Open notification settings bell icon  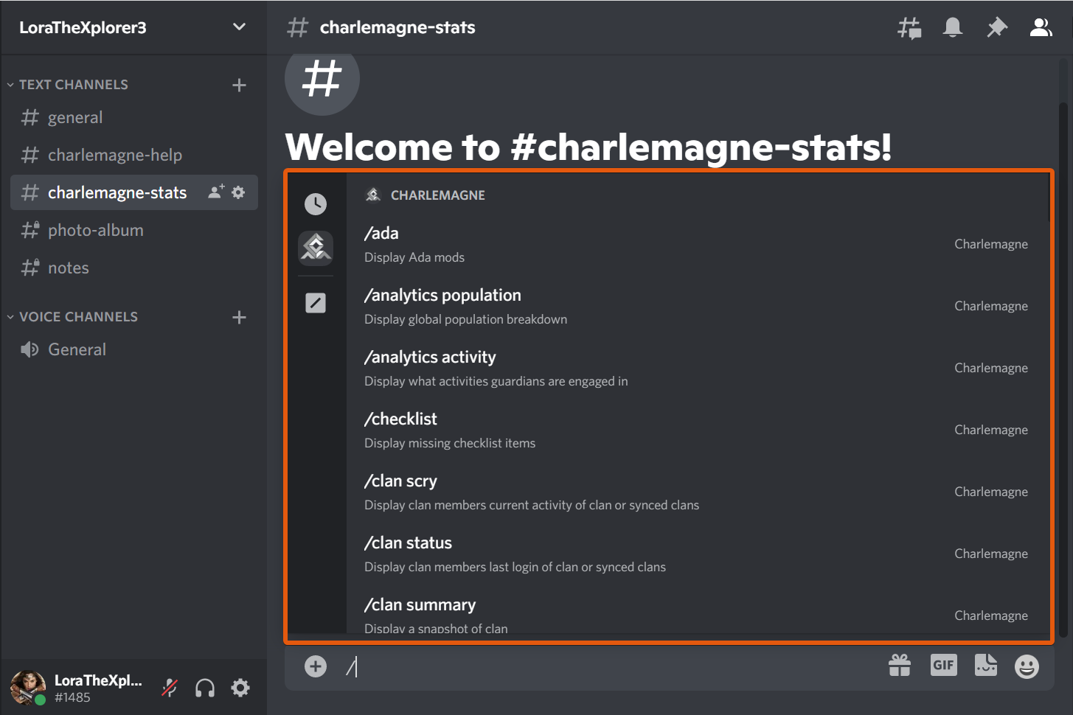[953, 27]
